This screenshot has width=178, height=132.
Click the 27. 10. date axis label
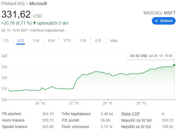pos(74,103)
